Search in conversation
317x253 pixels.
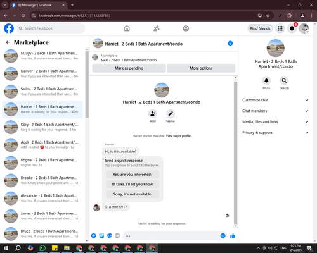coord(284,80)
